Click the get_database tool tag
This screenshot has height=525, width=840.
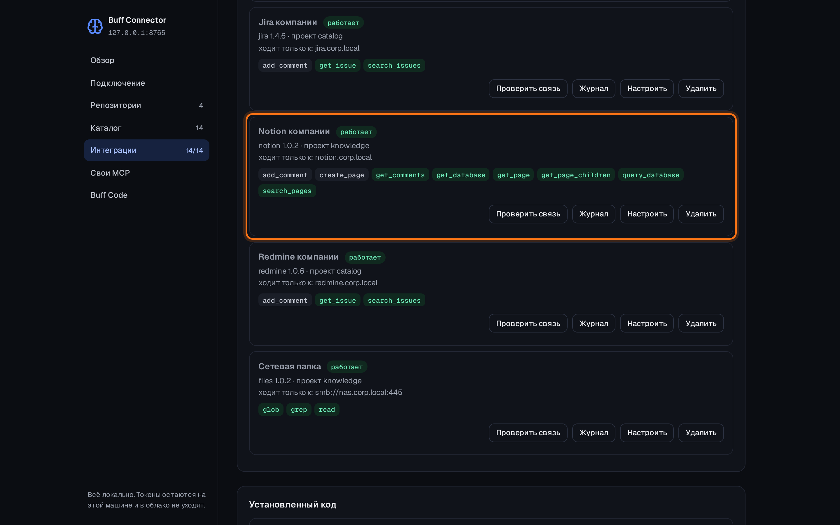(461, 175)
